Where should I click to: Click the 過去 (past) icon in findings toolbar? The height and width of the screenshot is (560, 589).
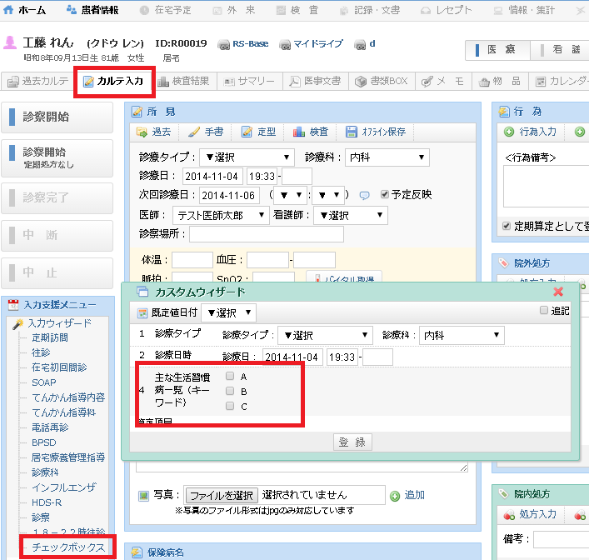(142, 132)
